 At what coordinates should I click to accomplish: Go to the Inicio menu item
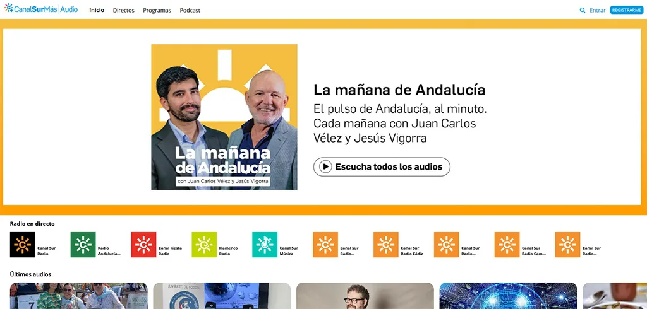97,10
